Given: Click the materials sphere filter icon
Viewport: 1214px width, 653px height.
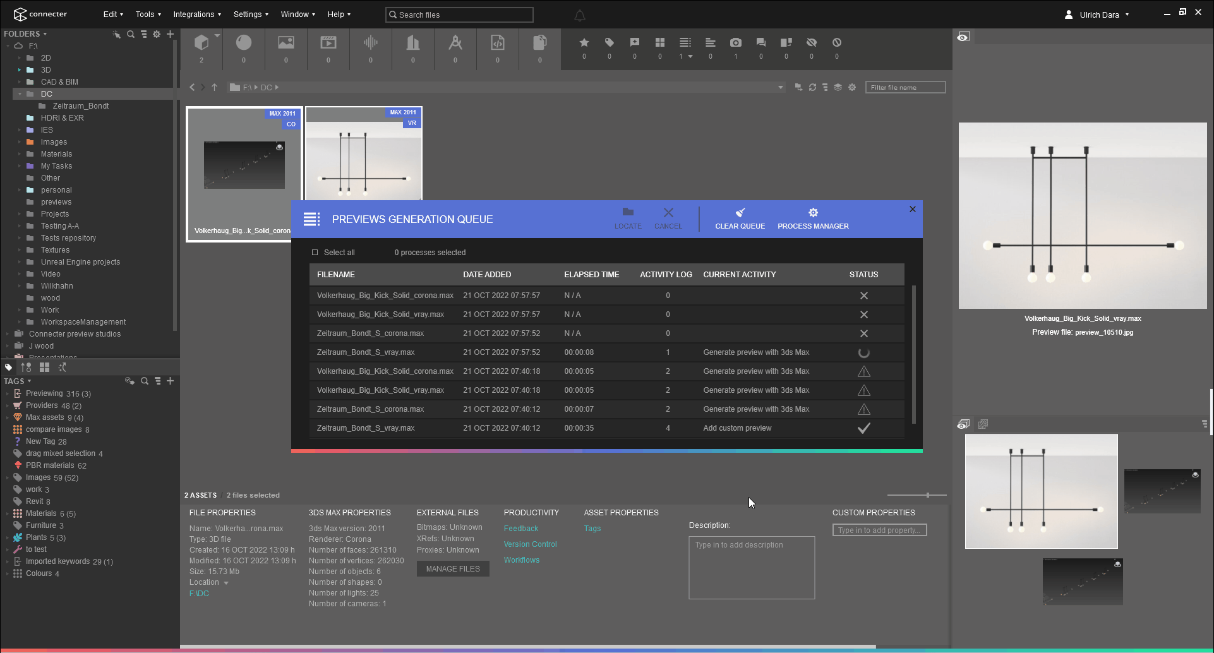Looking at the screenshot, I should point(244,42).
